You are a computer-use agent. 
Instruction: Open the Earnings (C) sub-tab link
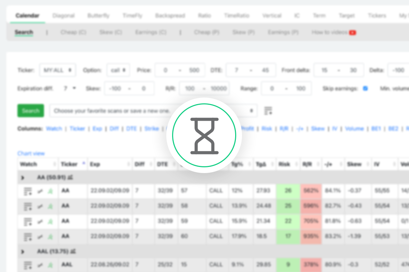(x=151, y=33)
